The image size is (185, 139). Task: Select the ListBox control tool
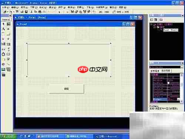point(9,44)
